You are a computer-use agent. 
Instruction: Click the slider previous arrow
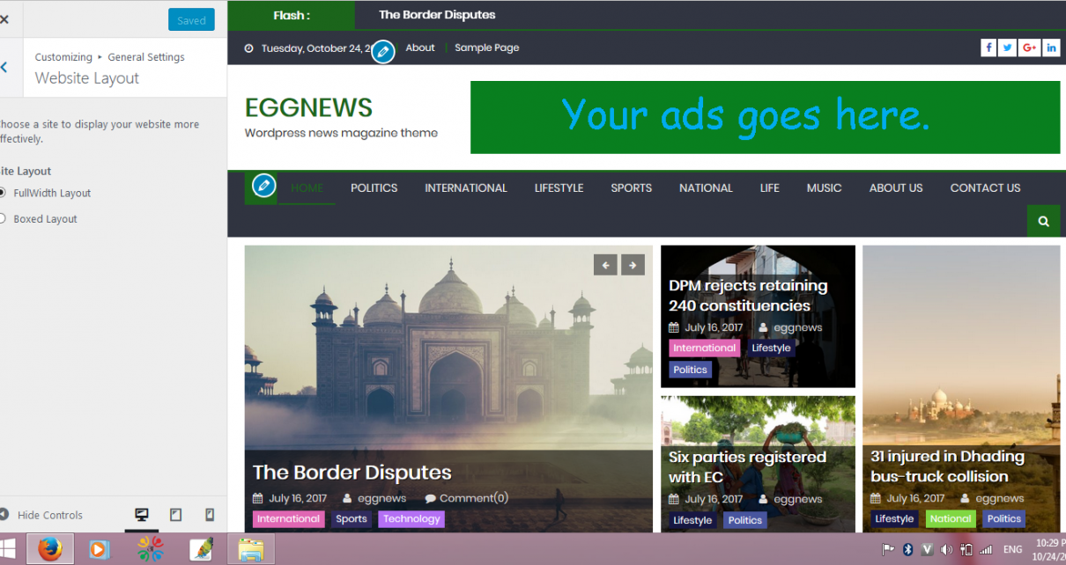click(605, 265)
